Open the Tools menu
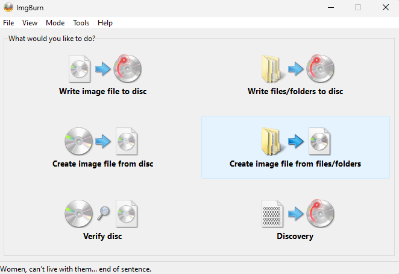Viewport: 399px width, 274px height. [x=81, y=23]
